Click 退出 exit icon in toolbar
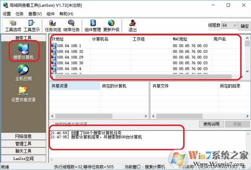This screenshot has height=170, width=251. 133,26
